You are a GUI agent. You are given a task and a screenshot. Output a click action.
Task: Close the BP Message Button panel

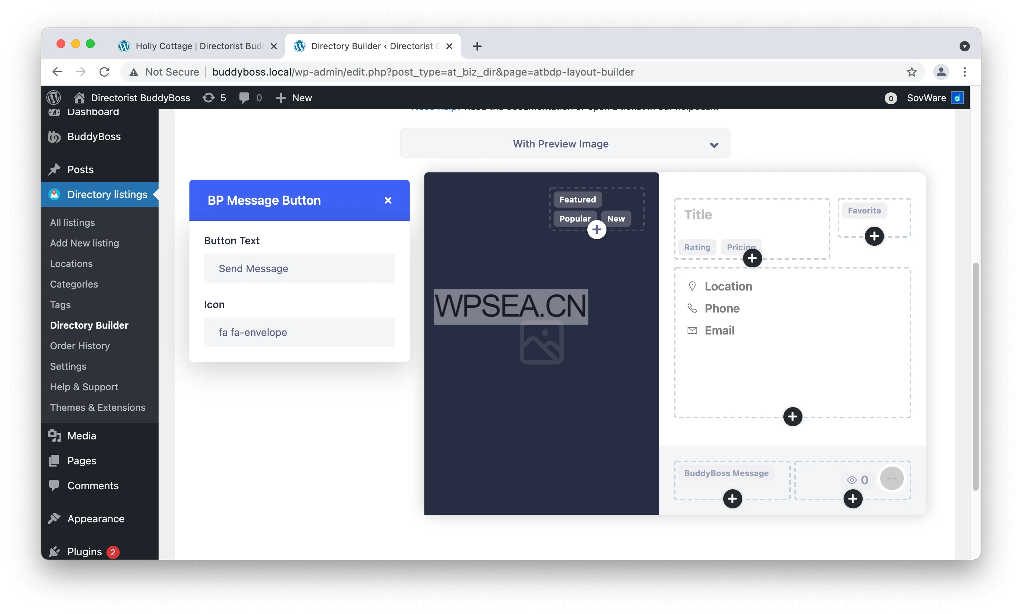coord(388,200)
